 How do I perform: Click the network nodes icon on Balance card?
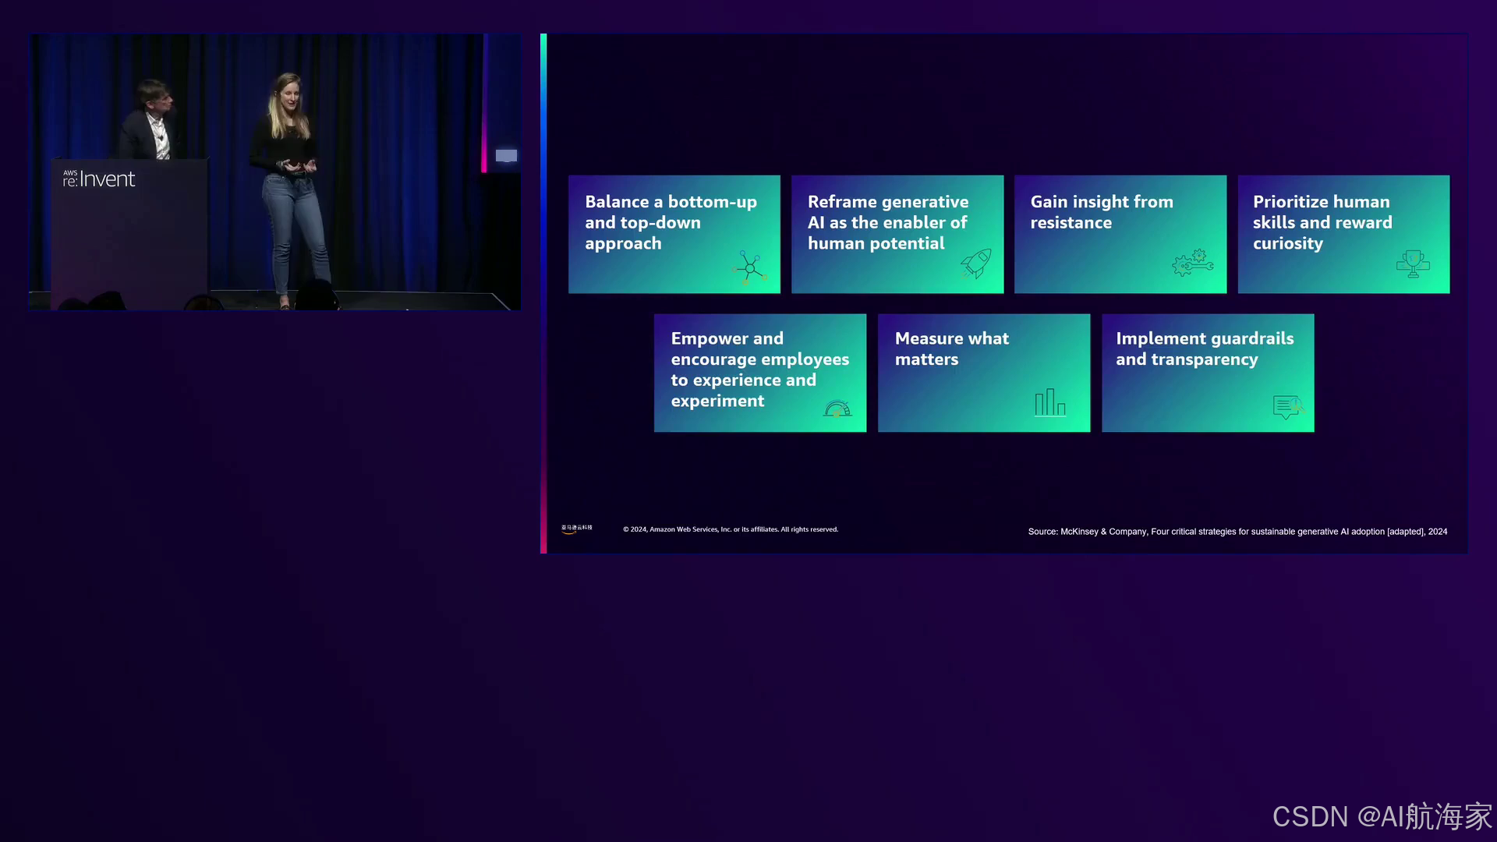point(749,267)
